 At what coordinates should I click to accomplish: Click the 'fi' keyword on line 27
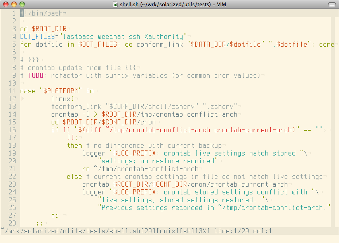tap(55, 215)
